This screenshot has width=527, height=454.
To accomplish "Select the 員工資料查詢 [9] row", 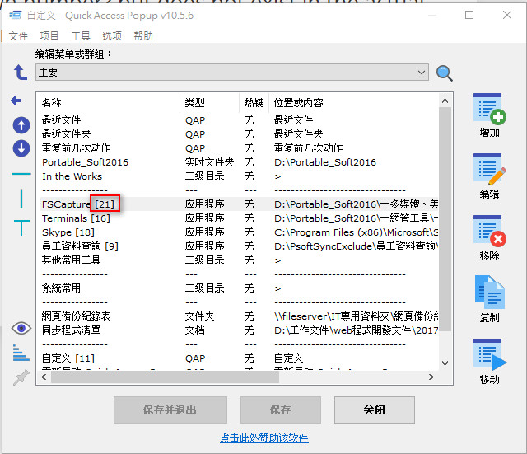I will [240, 246].
